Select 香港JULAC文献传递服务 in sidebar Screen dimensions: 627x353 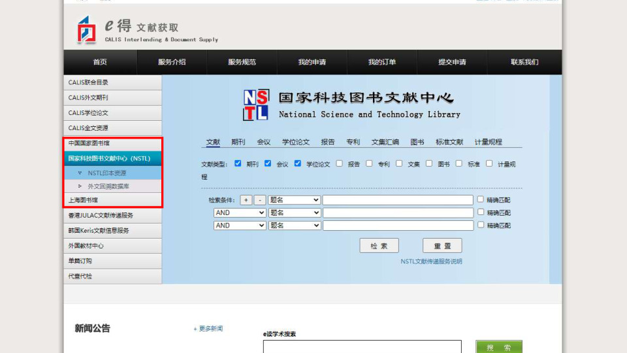coord(113,215)
